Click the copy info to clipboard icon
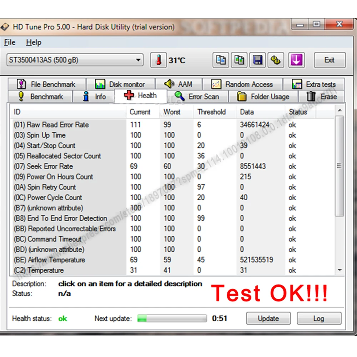The height and width of the screenshot is (357, 357). [221, 60]
